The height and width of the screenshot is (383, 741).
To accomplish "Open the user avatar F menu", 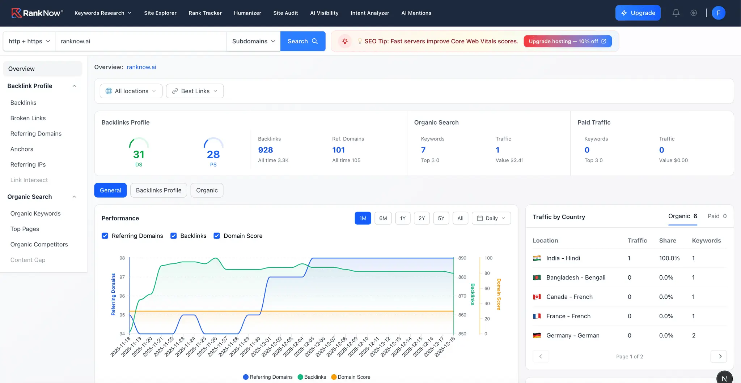I will coord(718,13).
